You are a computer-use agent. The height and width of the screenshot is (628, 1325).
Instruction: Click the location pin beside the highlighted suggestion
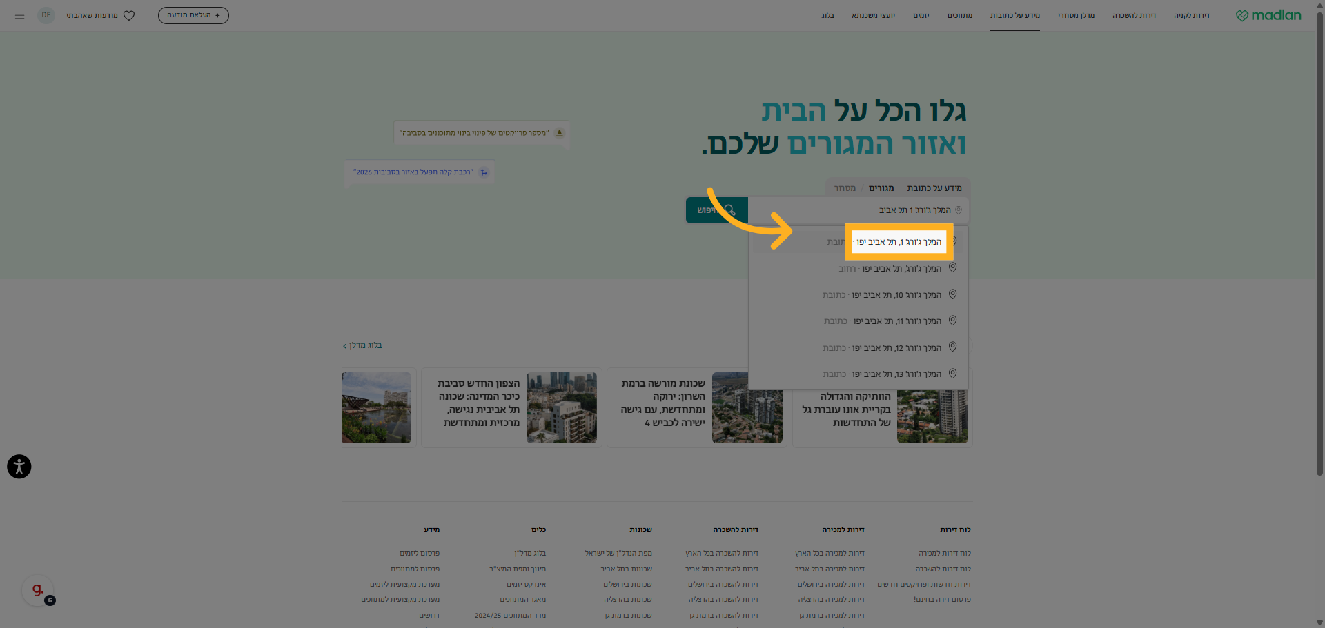pyautogui.click(x=953, y=240)
